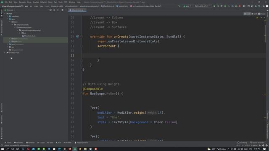Open the Logcat tool window
The height and width of the screenshot is (151, 269).
click(41, 143)
